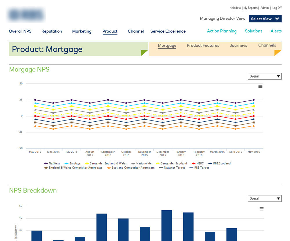The width and height of the screenshot is (290, 241).
Task: Open My Reports link
Action: 251,8
